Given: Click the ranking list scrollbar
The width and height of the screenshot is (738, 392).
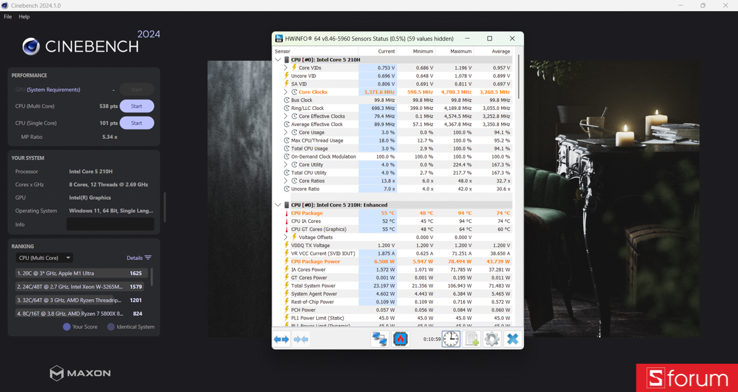Looking at the screenshot, I should pyautogui.click(x=153, y=276).
